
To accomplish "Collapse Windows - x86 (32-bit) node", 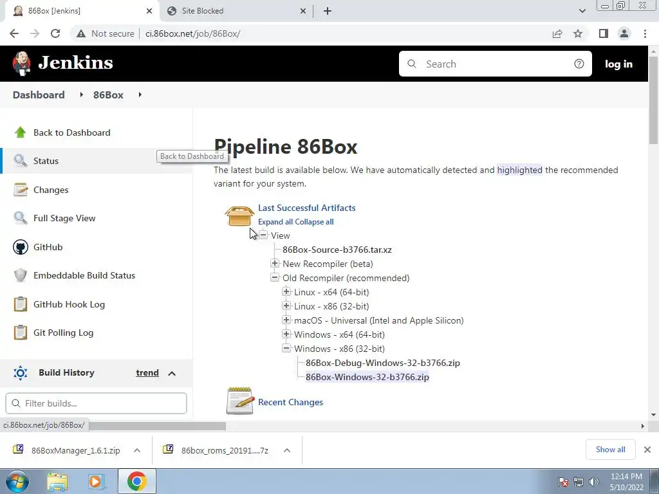I will (x=286, y=348).
